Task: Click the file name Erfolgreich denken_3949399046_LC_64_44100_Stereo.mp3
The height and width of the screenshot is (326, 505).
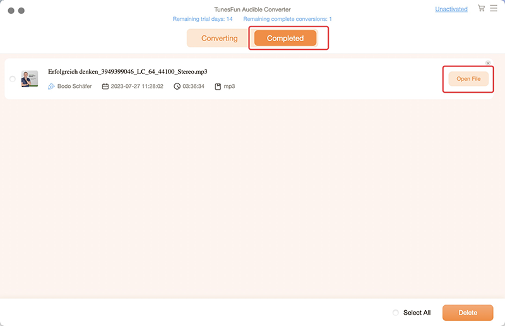Action: click(x=128, y=71)
